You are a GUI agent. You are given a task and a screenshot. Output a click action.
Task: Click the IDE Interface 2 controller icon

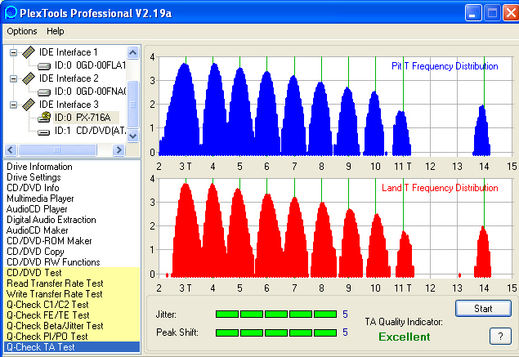pyautogui.click(x=29, y=78)
